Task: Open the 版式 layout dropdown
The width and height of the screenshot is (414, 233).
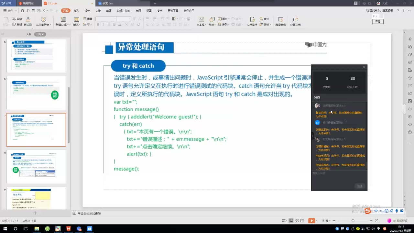Action: (x=77, y=25)
